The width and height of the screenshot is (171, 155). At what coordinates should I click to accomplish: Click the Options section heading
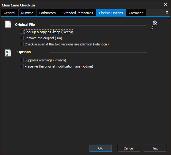(x=24, y=52)
